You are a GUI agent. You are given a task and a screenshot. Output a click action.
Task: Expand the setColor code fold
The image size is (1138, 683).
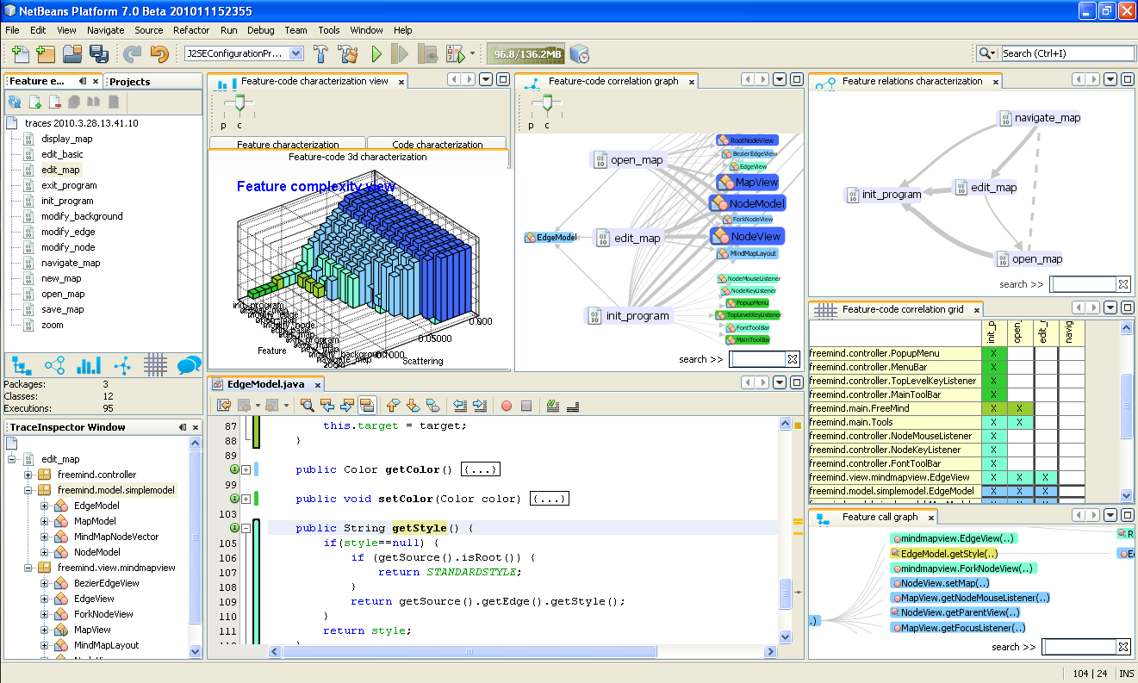[x=246, y=499]
